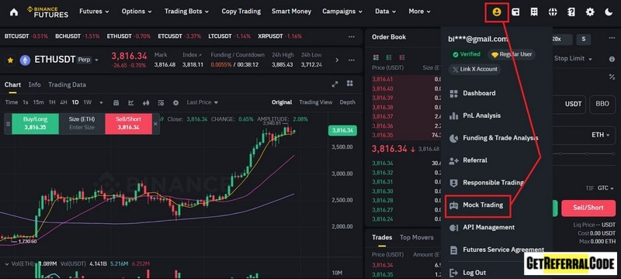Open the ETHUSDT pair selector dropdown
The width and height of the screenshot is (621, 279).
[x=95, y=60]
